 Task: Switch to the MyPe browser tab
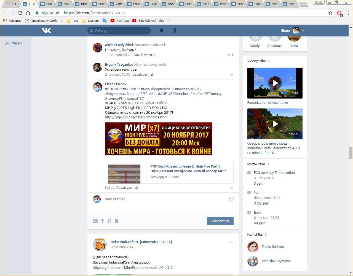220,4
